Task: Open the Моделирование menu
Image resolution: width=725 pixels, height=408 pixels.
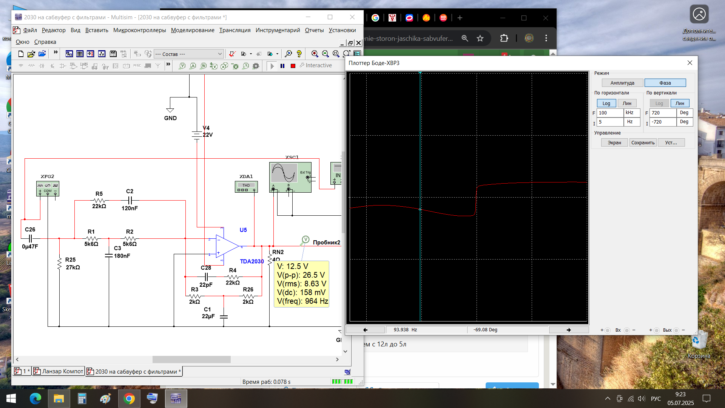Action: 193,30
